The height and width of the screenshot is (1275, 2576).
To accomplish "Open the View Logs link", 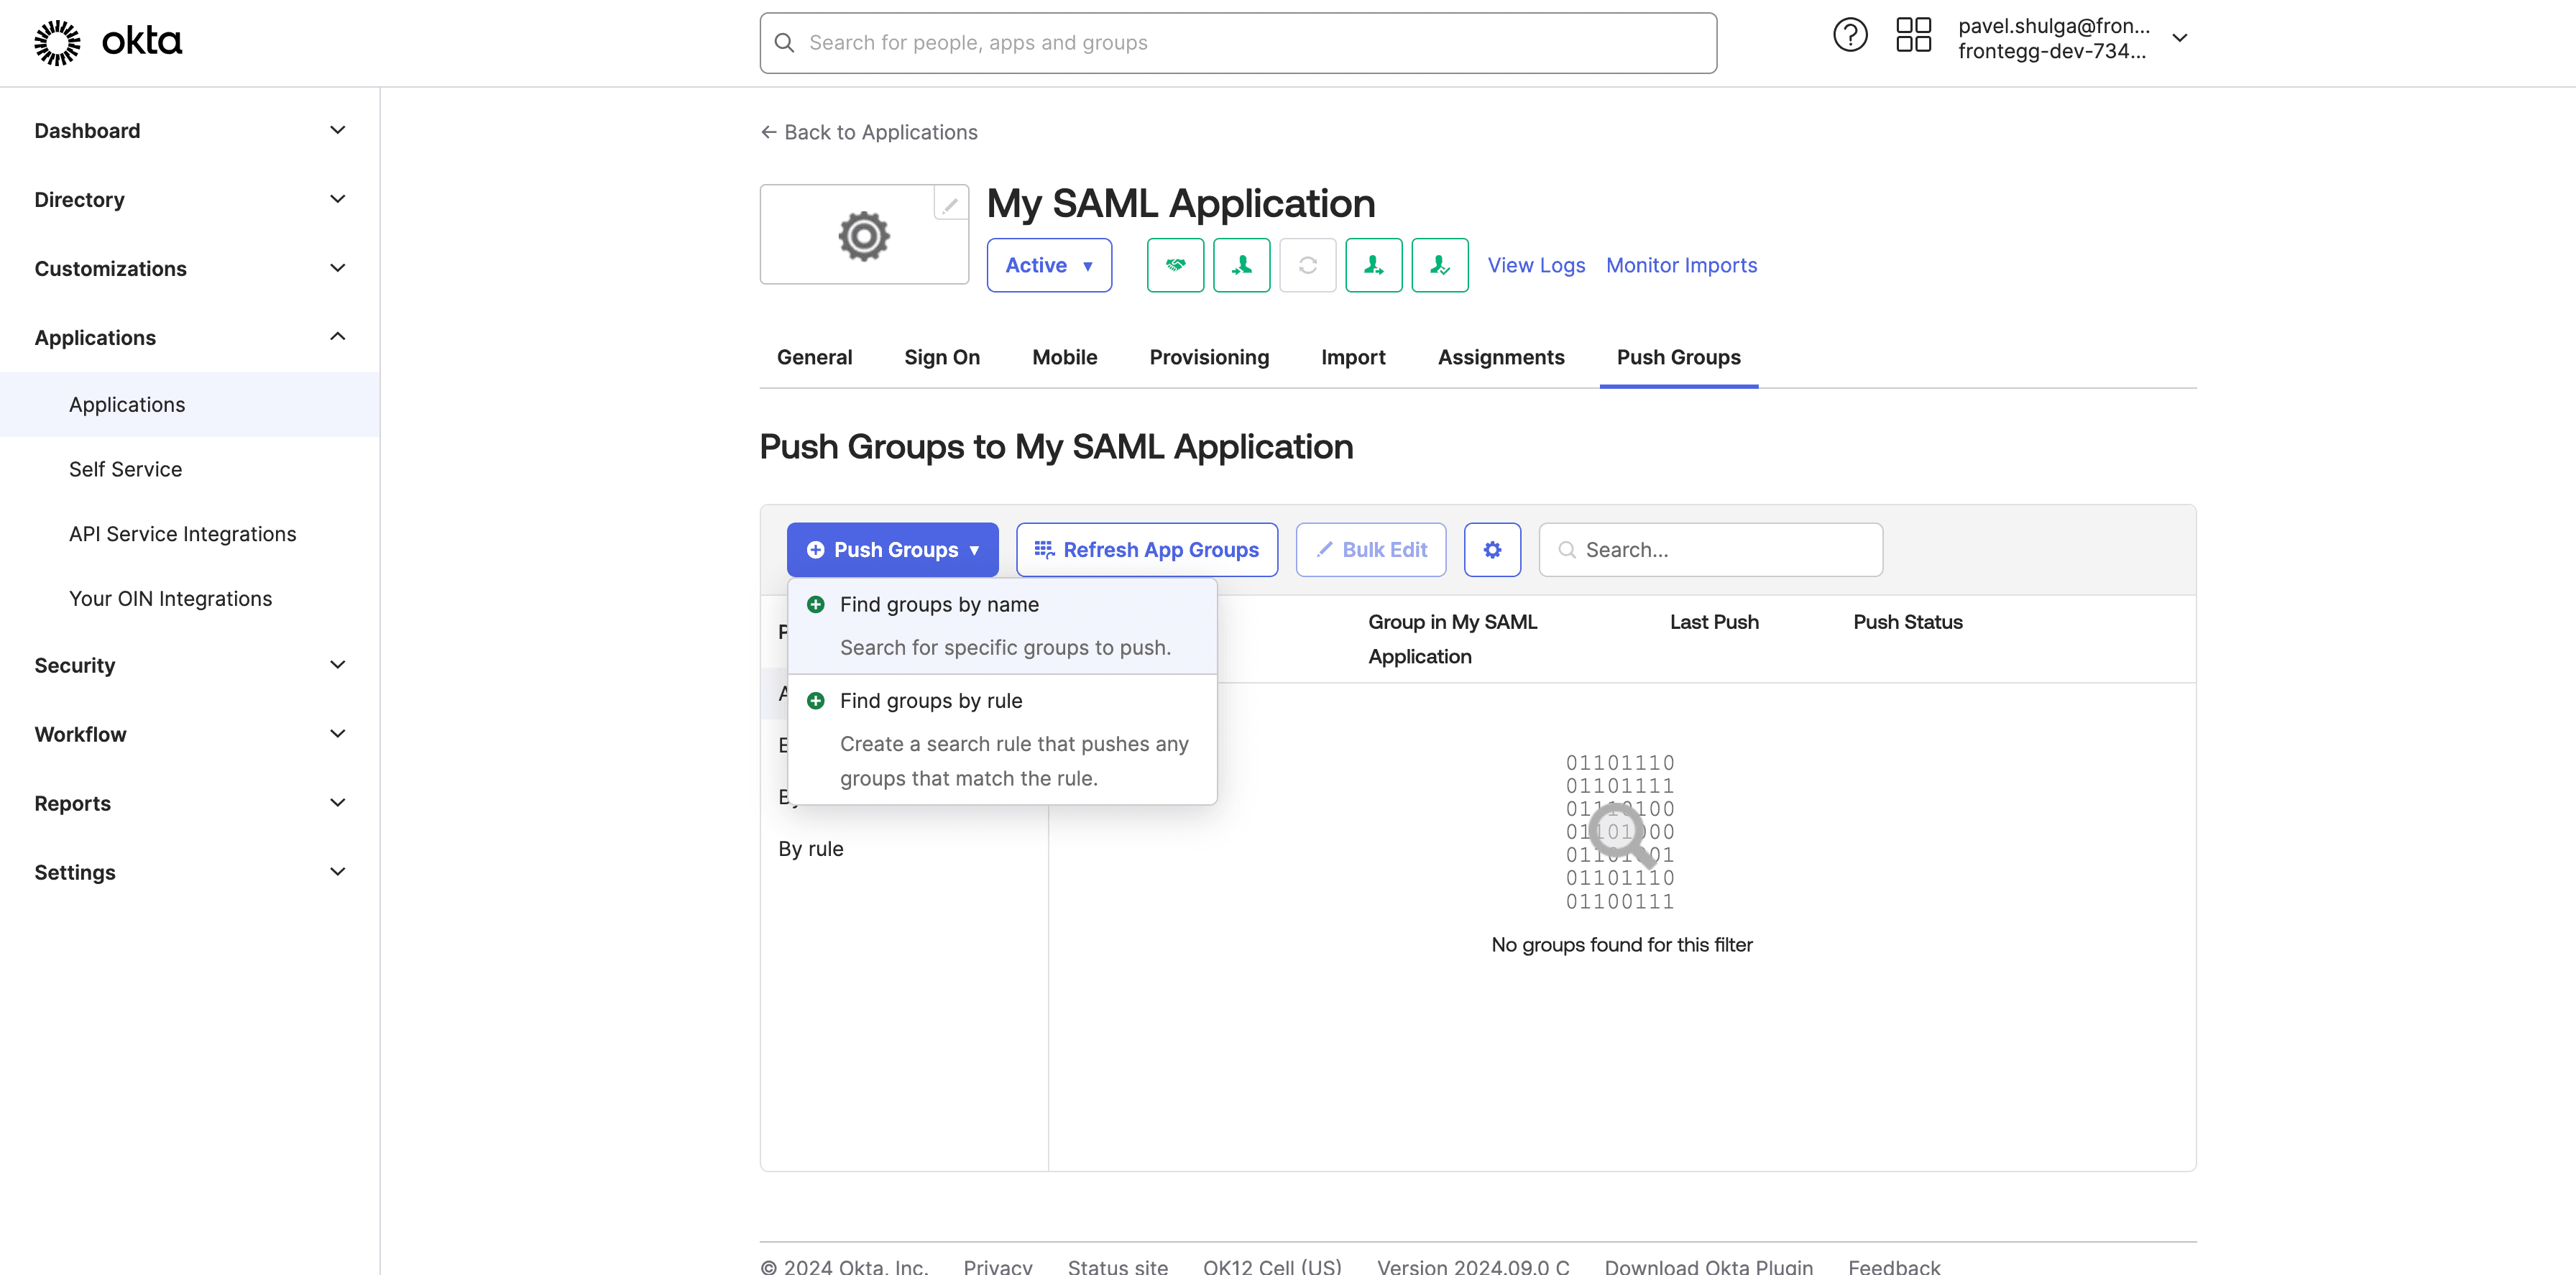I will click(x=1536, y=265).
